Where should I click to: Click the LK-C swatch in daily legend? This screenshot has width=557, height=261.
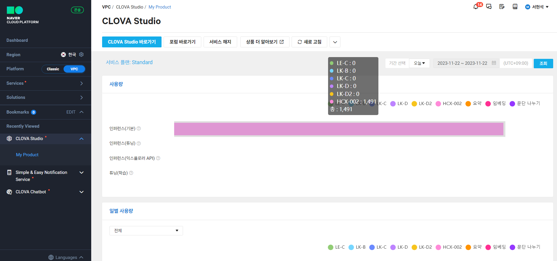(x=372, y=247)
